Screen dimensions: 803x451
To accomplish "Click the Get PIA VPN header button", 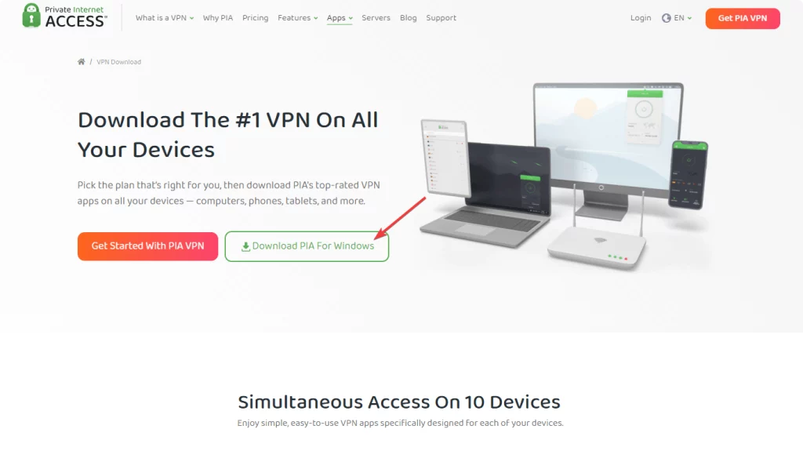I will [743, 19].
